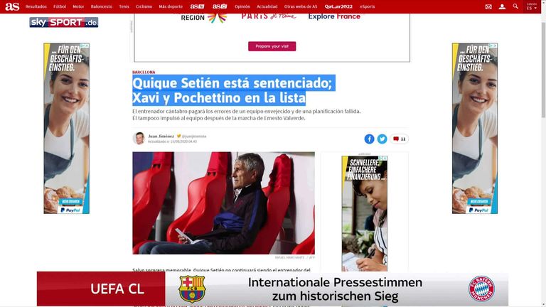546x307 pixels.
Task: Click the AS logo in header
Action: (12, 6)
